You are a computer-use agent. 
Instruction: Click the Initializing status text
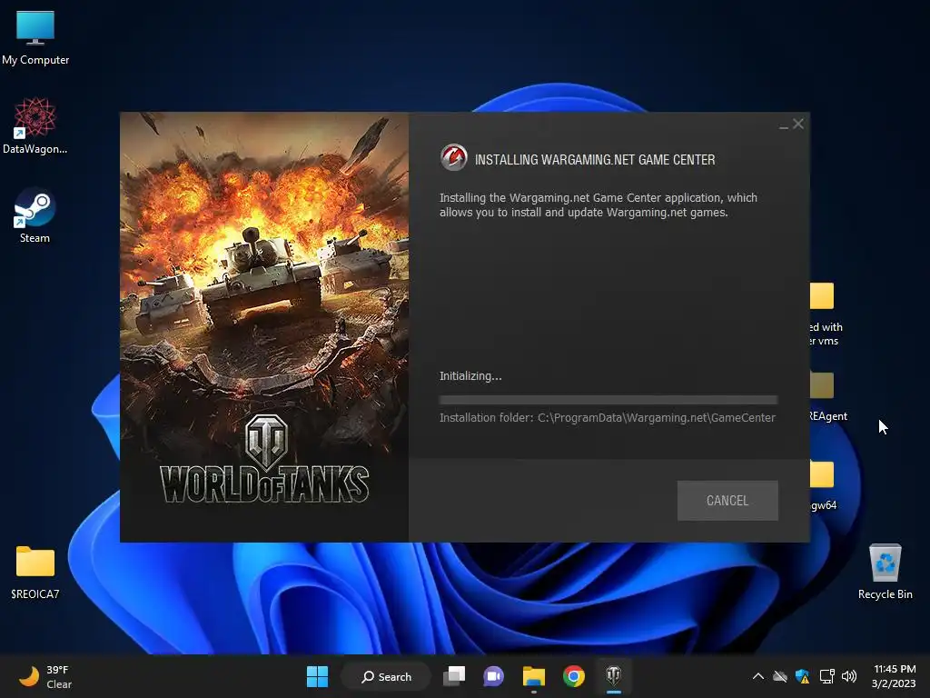pyautogui.click(x=470, y=376)
